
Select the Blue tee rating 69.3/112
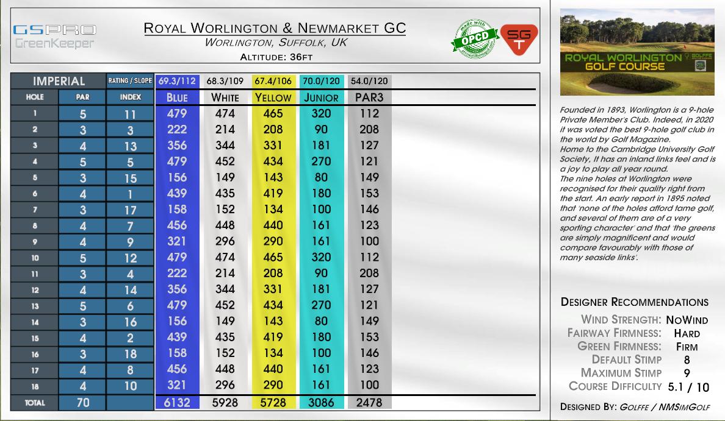coord(177,81)
